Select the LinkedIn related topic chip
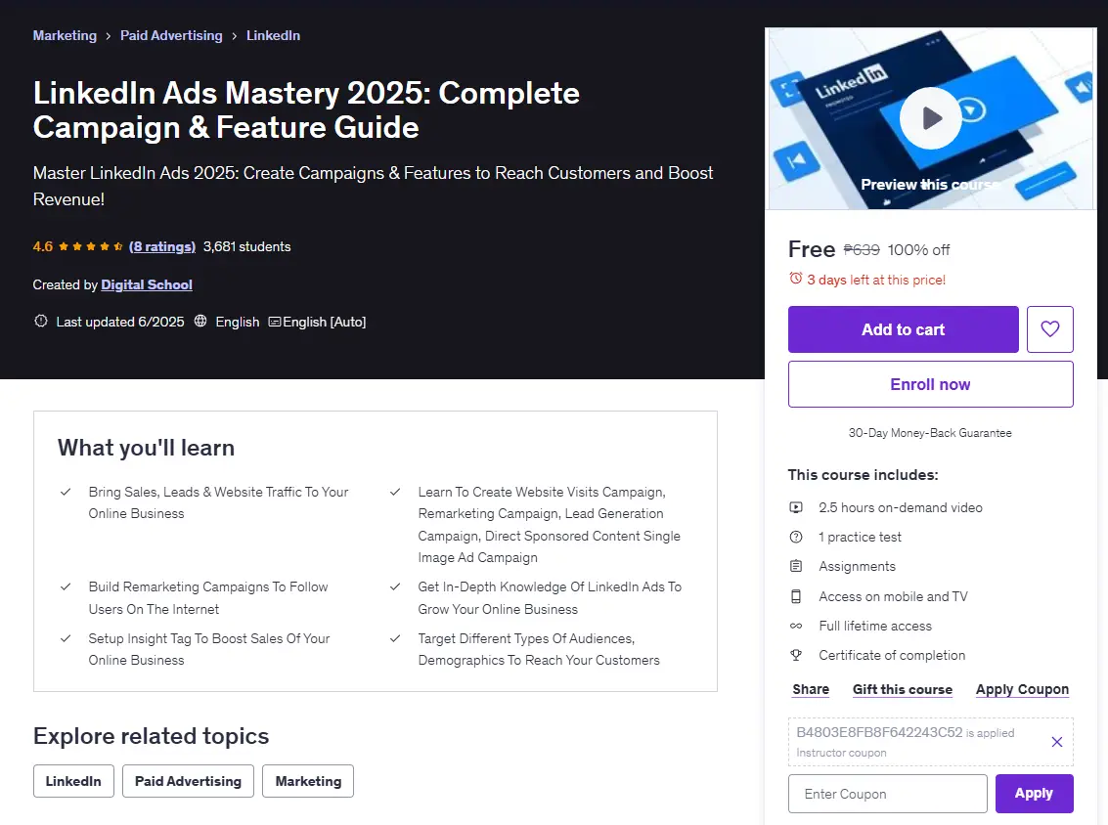1108x825 pixels. [x=73, y=781]
